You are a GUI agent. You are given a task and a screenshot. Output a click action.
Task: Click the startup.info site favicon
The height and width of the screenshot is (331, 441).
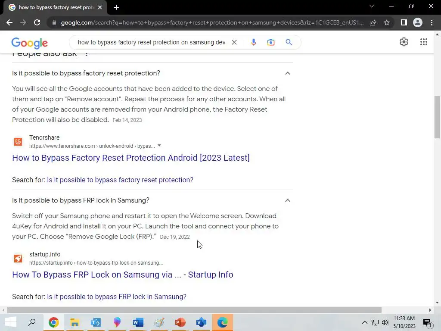click(x=18, y=259)
